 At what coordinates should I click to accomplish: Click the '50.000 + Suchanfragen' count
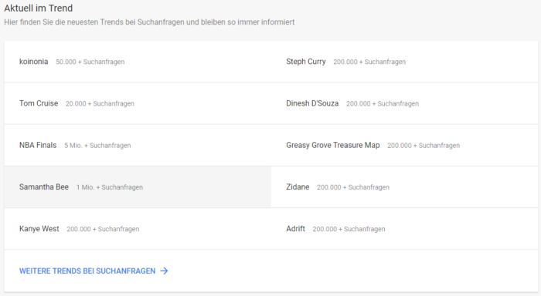point(90,62)
